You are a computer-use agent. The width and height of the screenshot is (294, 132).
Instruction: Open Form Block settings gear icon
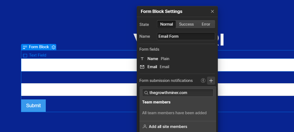53,47
